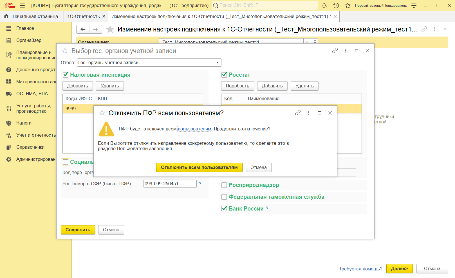The height and width of the screenshot is (278, 455).
Task: Go to home icon Начальная страница
Action: point(6,16)
